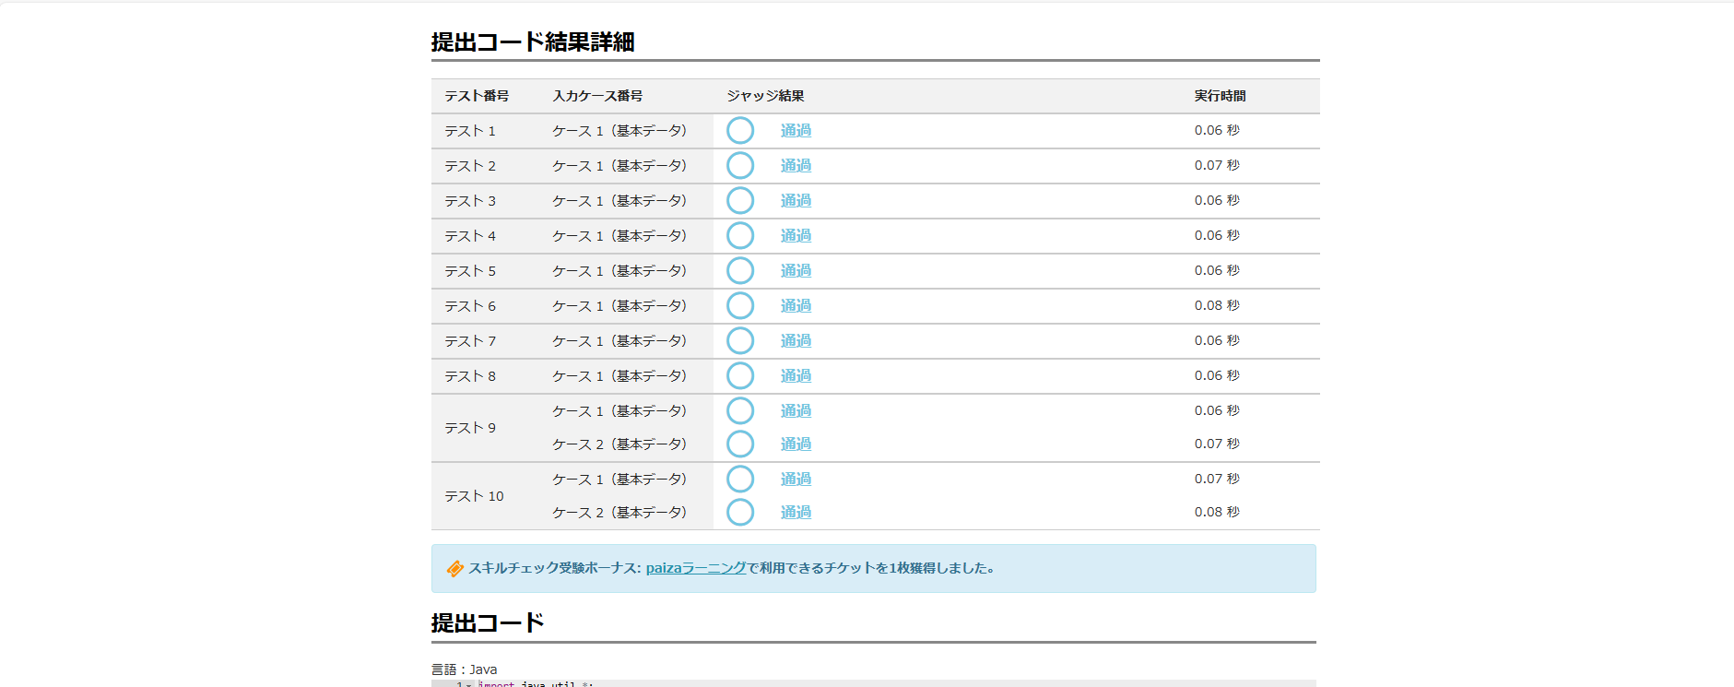Click the orange ticket icon in bonus banner
The width and height of the screenshot is (1734, 687).
454,569
